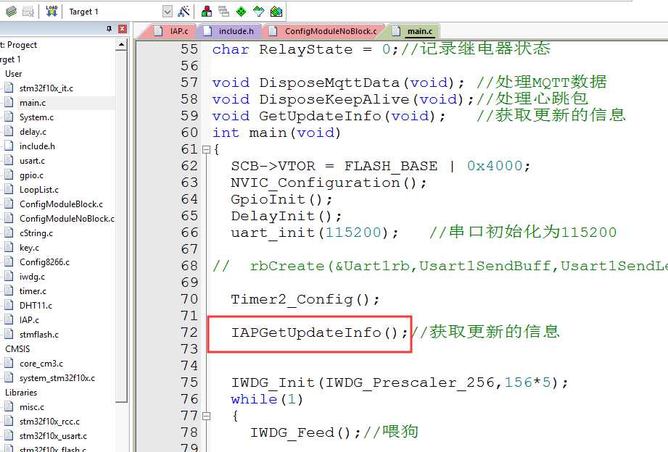This screenshot has height=452, width=668.
Task: Select stmflash.c in the project tree
Action: pyautogui.click(x=39, y=335)
